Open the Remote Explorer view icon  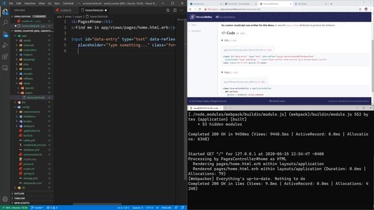(5, 68)
